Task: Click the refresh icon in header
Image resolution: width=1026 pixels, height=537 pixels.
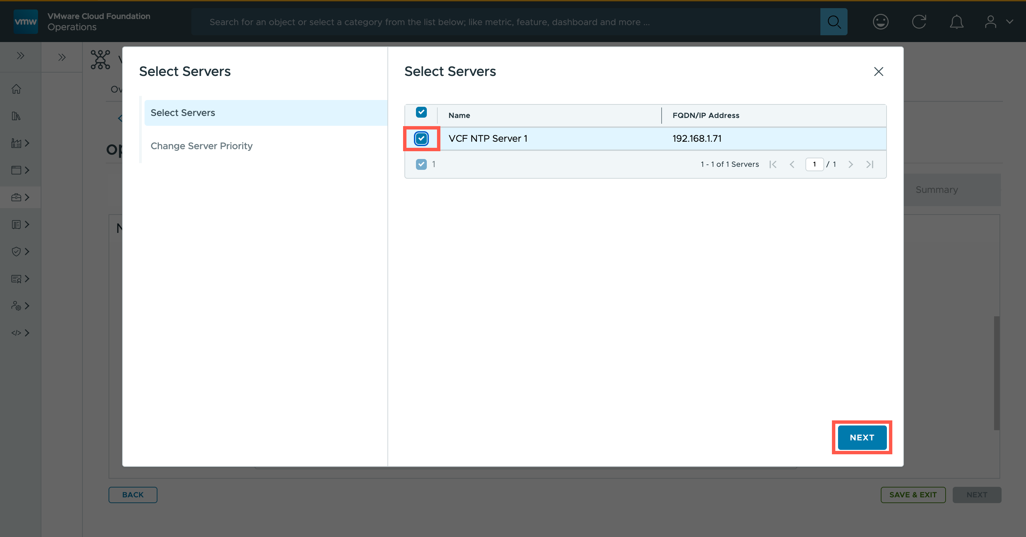Action: pyautogui.click(x=919, y=22)
